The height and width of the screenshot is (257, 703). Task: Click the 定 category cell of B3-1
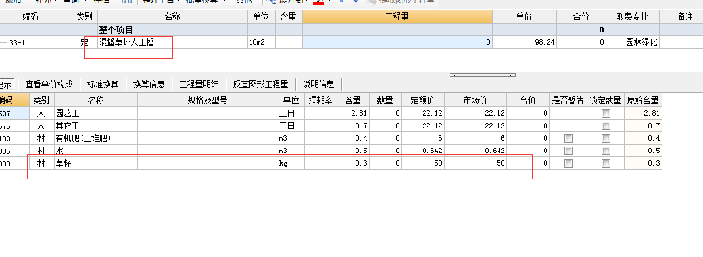85,43
